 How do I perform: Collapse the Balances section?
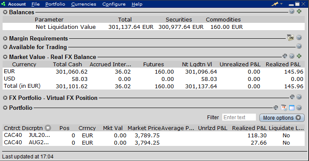pyautogui.click(x=5, y=12)
